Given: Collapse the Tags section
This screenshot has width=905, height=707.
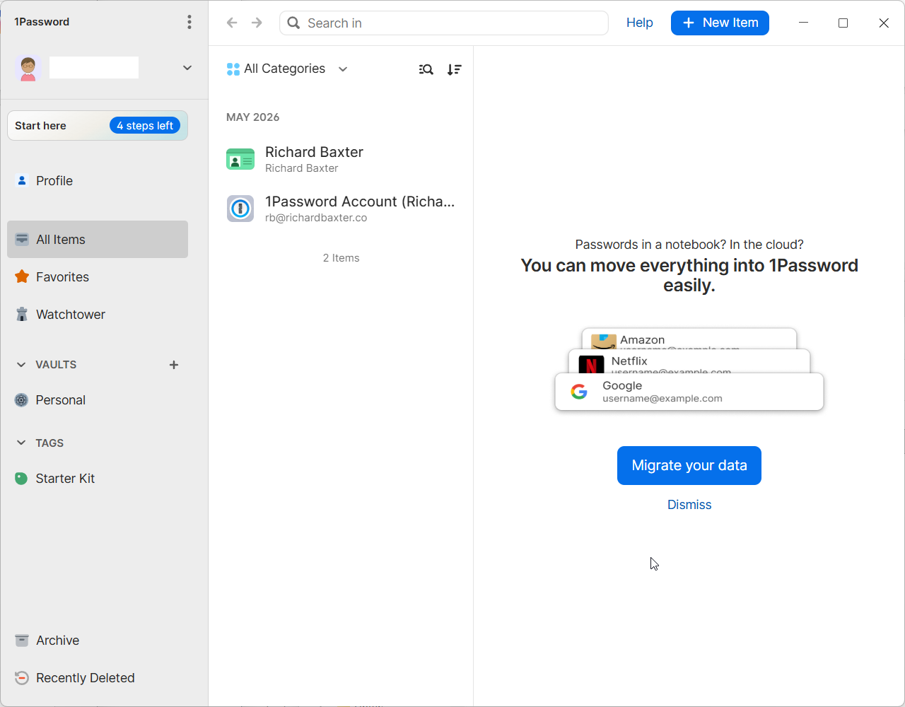Looking at the screenshot, I should 21,443.
